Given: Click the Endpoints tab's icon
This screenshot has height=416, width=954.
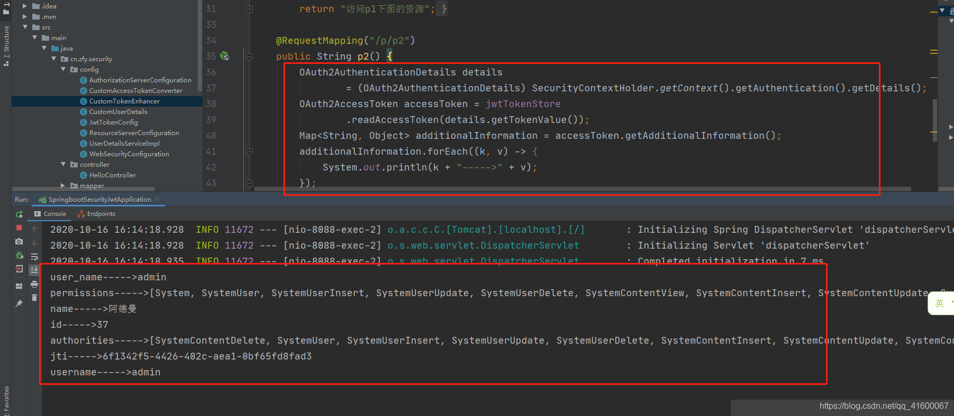Looking at the screenshot, I should [x=81, y=214].
